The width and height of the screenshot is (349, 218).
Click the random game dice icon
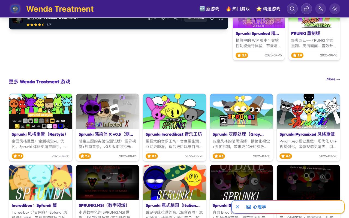point(306,9)
